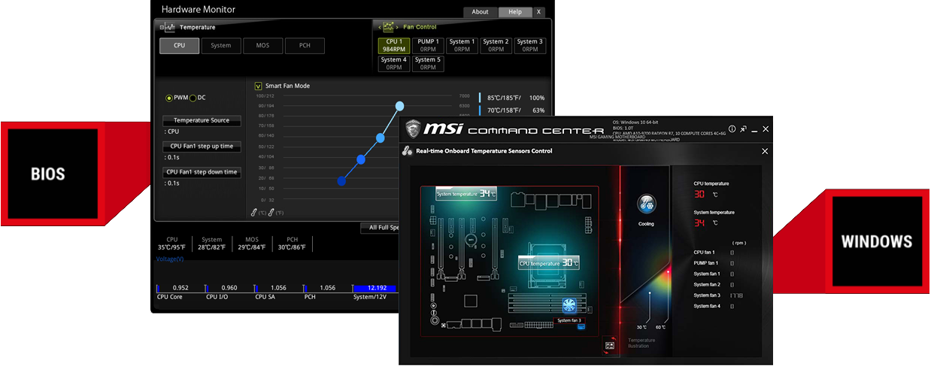Image resolution: width=931 pixels, height=366 pixels.
Task: Click the Fahrenheit thermometer icon below fan graph
Action: (x=271, y=213)
